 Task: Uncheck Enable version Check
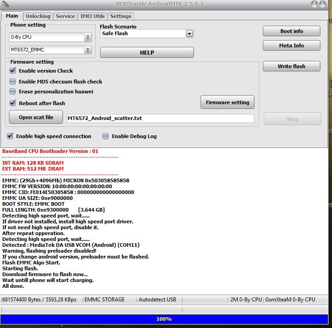13,71
